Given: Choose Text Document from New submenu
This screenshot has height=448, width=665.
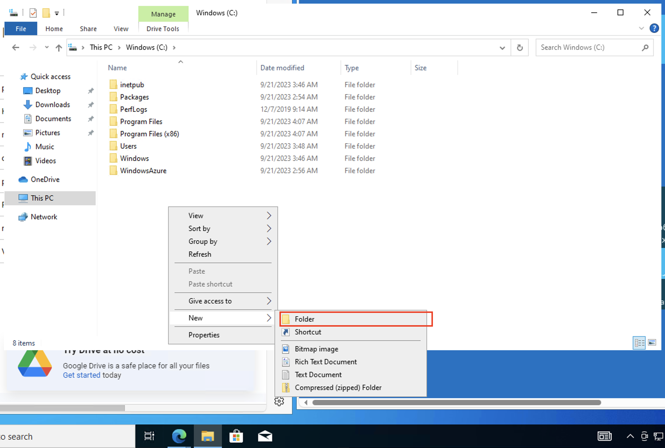Looking at the screenshot, I should [x=318, y=375].
